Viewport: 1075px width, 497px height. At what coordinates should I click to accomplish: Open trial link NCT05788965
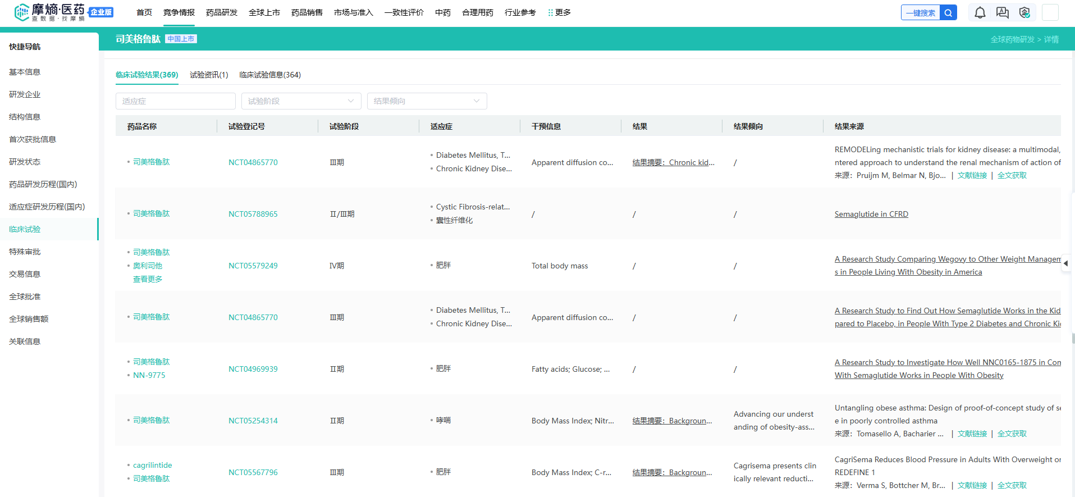253,214
